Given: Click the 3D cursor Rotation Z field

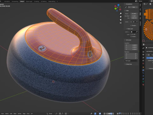Looking at the screenshot, I should point(131,58).
